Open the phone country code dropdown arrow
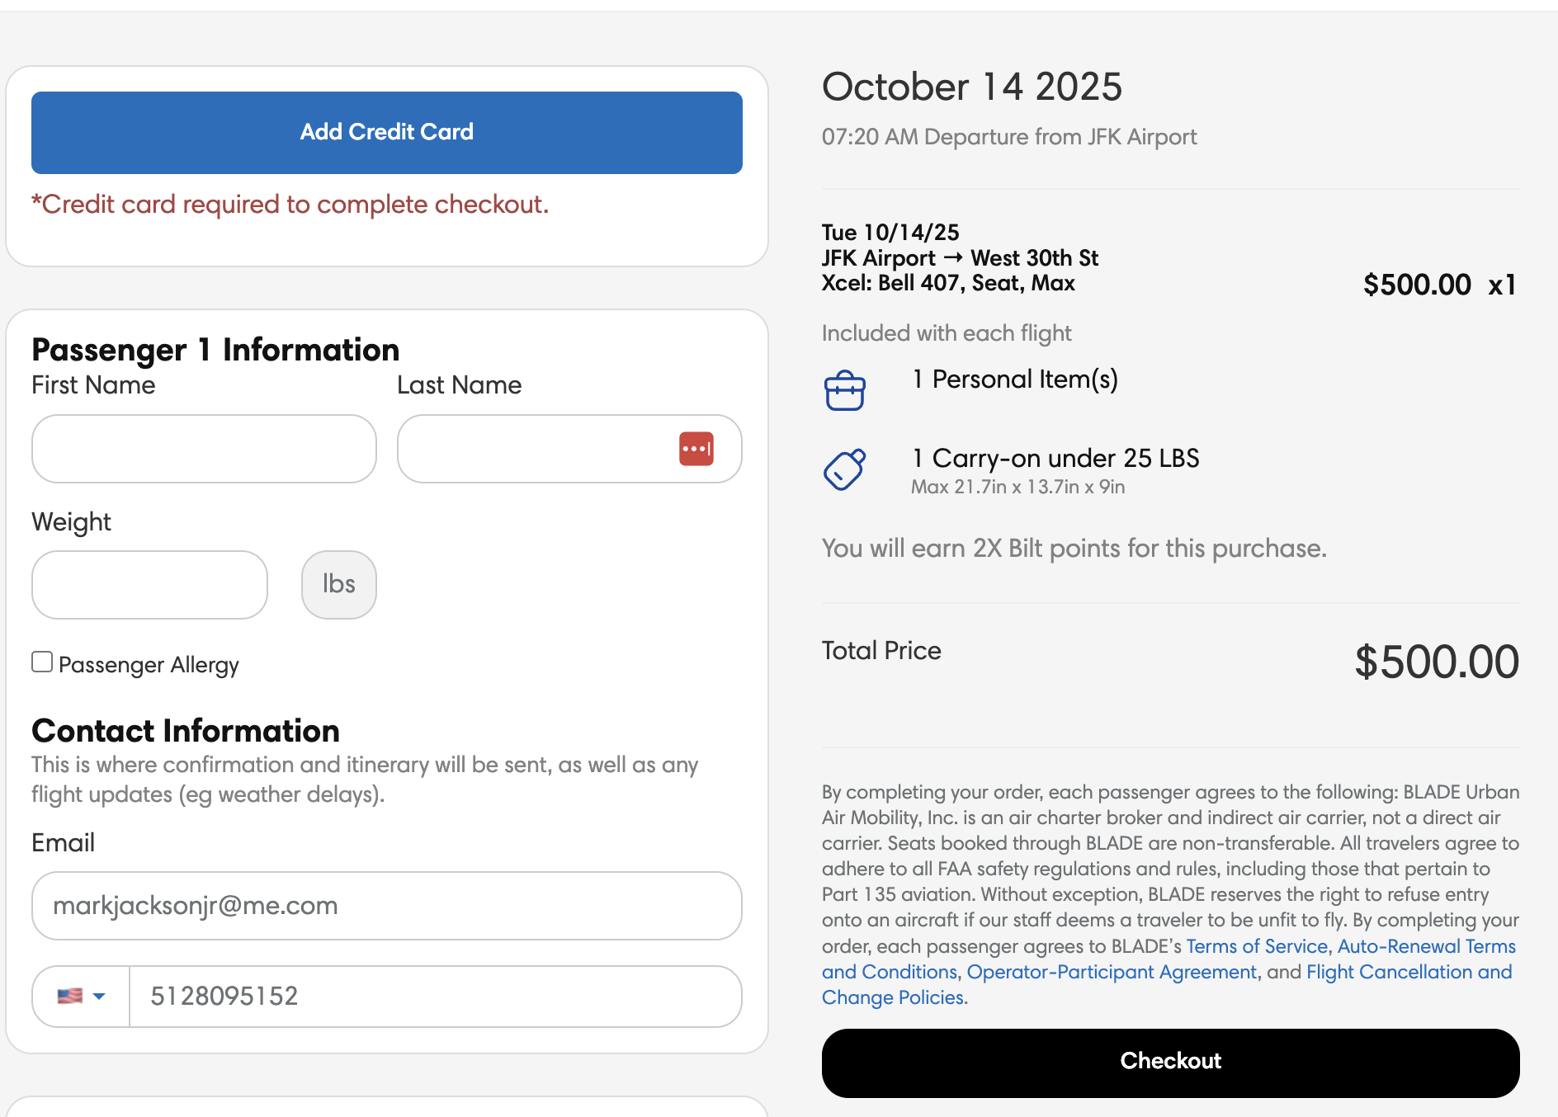Image resolution: width=1558 pixels, height=1117 pixels. [x=100, y=996]
